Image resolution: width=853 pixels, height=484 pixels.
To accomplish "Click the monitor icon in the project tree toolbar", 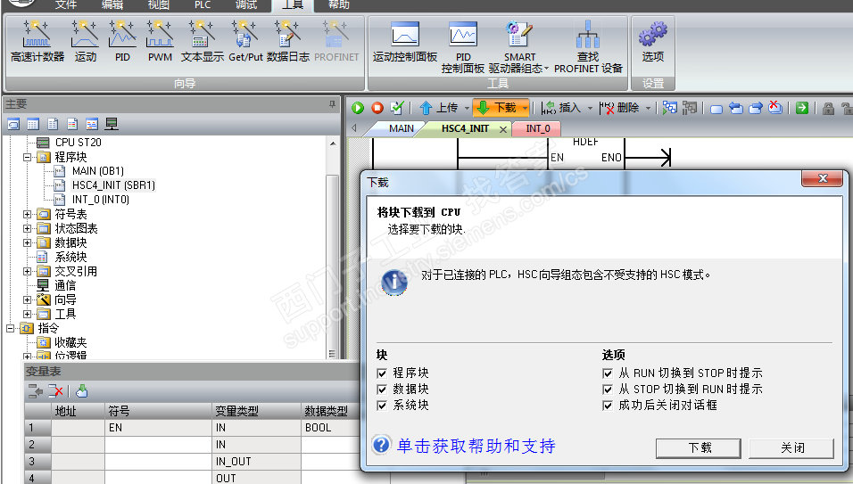I will (112, 124).
